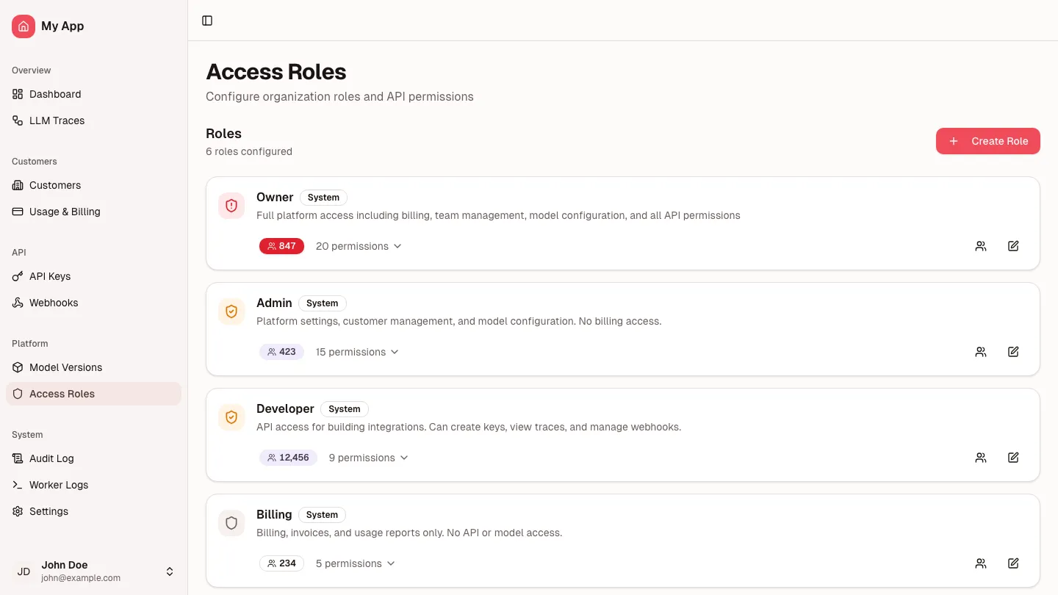Click the Developer role member count badge
Viewport: 1058px width, 595px height.
288,457
